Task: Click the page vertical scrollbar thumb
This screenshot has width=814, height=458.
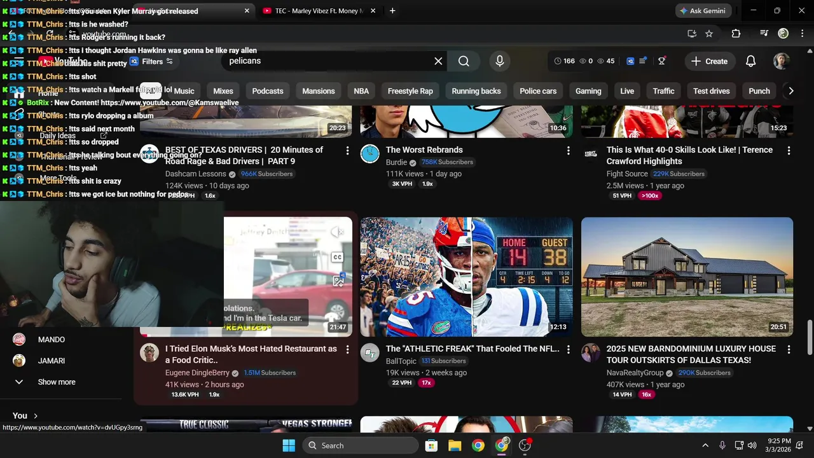Action: click(x=810, y=338)
